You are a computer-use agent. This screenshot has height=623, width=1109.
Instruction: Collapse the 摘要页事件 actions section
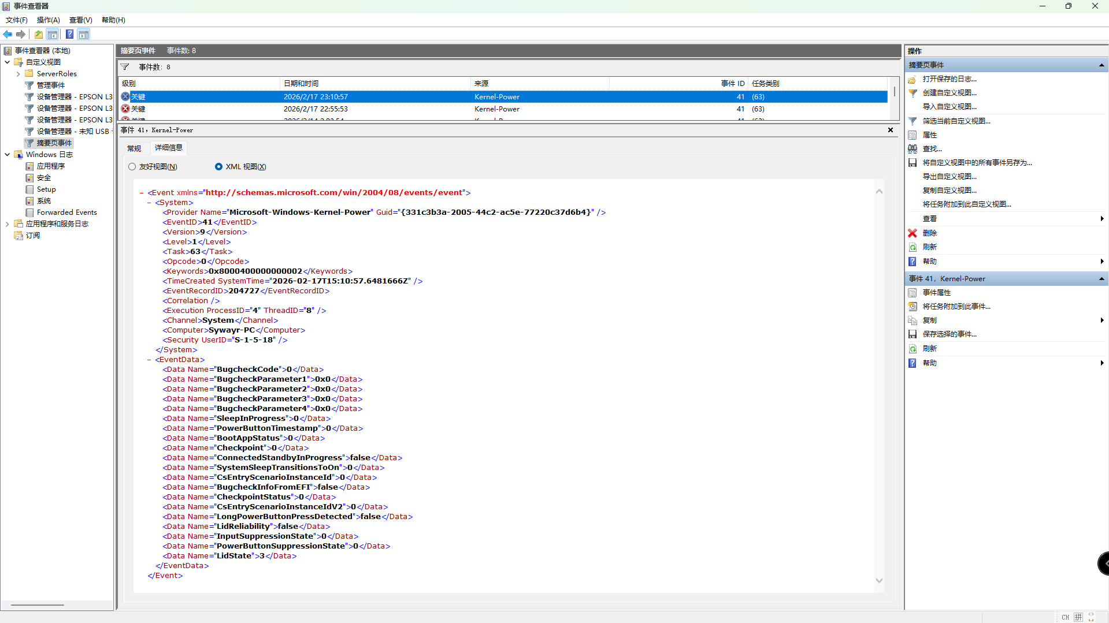1101,65
